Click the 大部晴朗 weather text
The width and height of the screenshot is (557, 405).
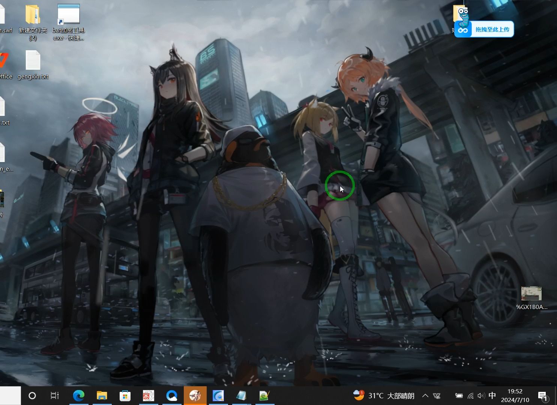coord(401,396)
